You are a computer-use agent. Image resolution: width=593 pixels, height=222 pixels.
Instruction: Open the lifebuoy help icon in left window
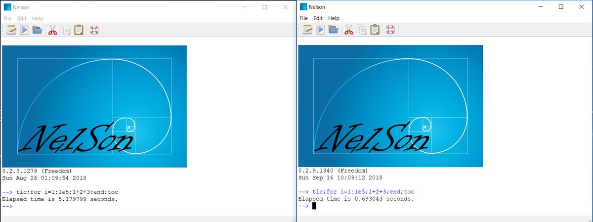94,30
